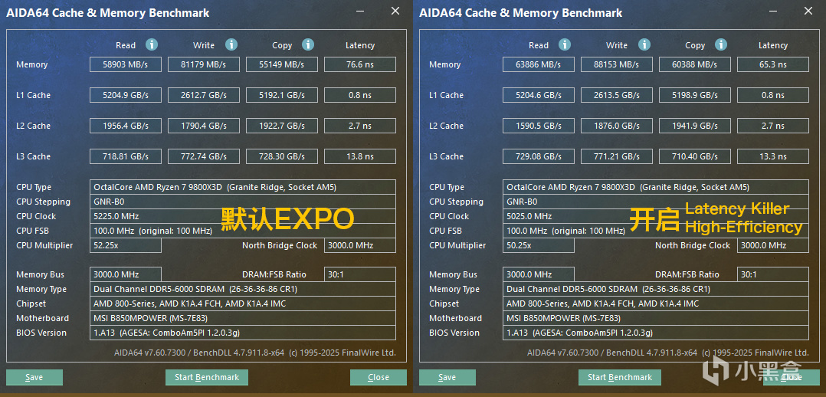
Task: Click Write info icon in right window
Action: [644, 44]
